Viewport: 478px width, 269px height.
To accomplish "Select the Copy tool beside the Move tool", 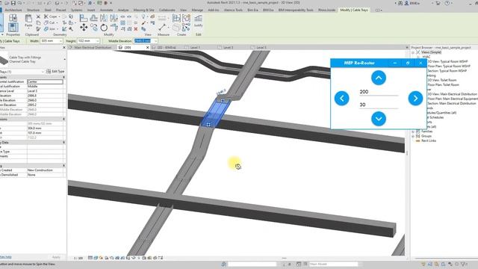I will (94, 28).
